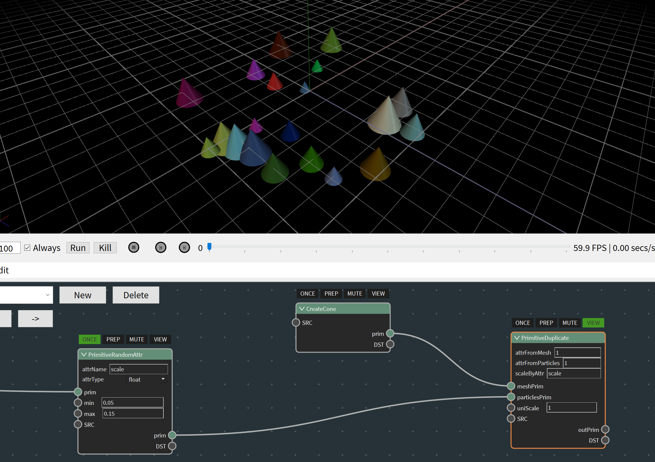The image size is (655, 462).
Task: Click the attrName scale input field
Action: (x=139, y=369)
